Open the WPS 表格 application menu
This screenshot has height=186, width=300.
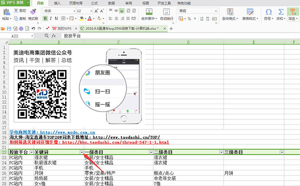[15, 3]
